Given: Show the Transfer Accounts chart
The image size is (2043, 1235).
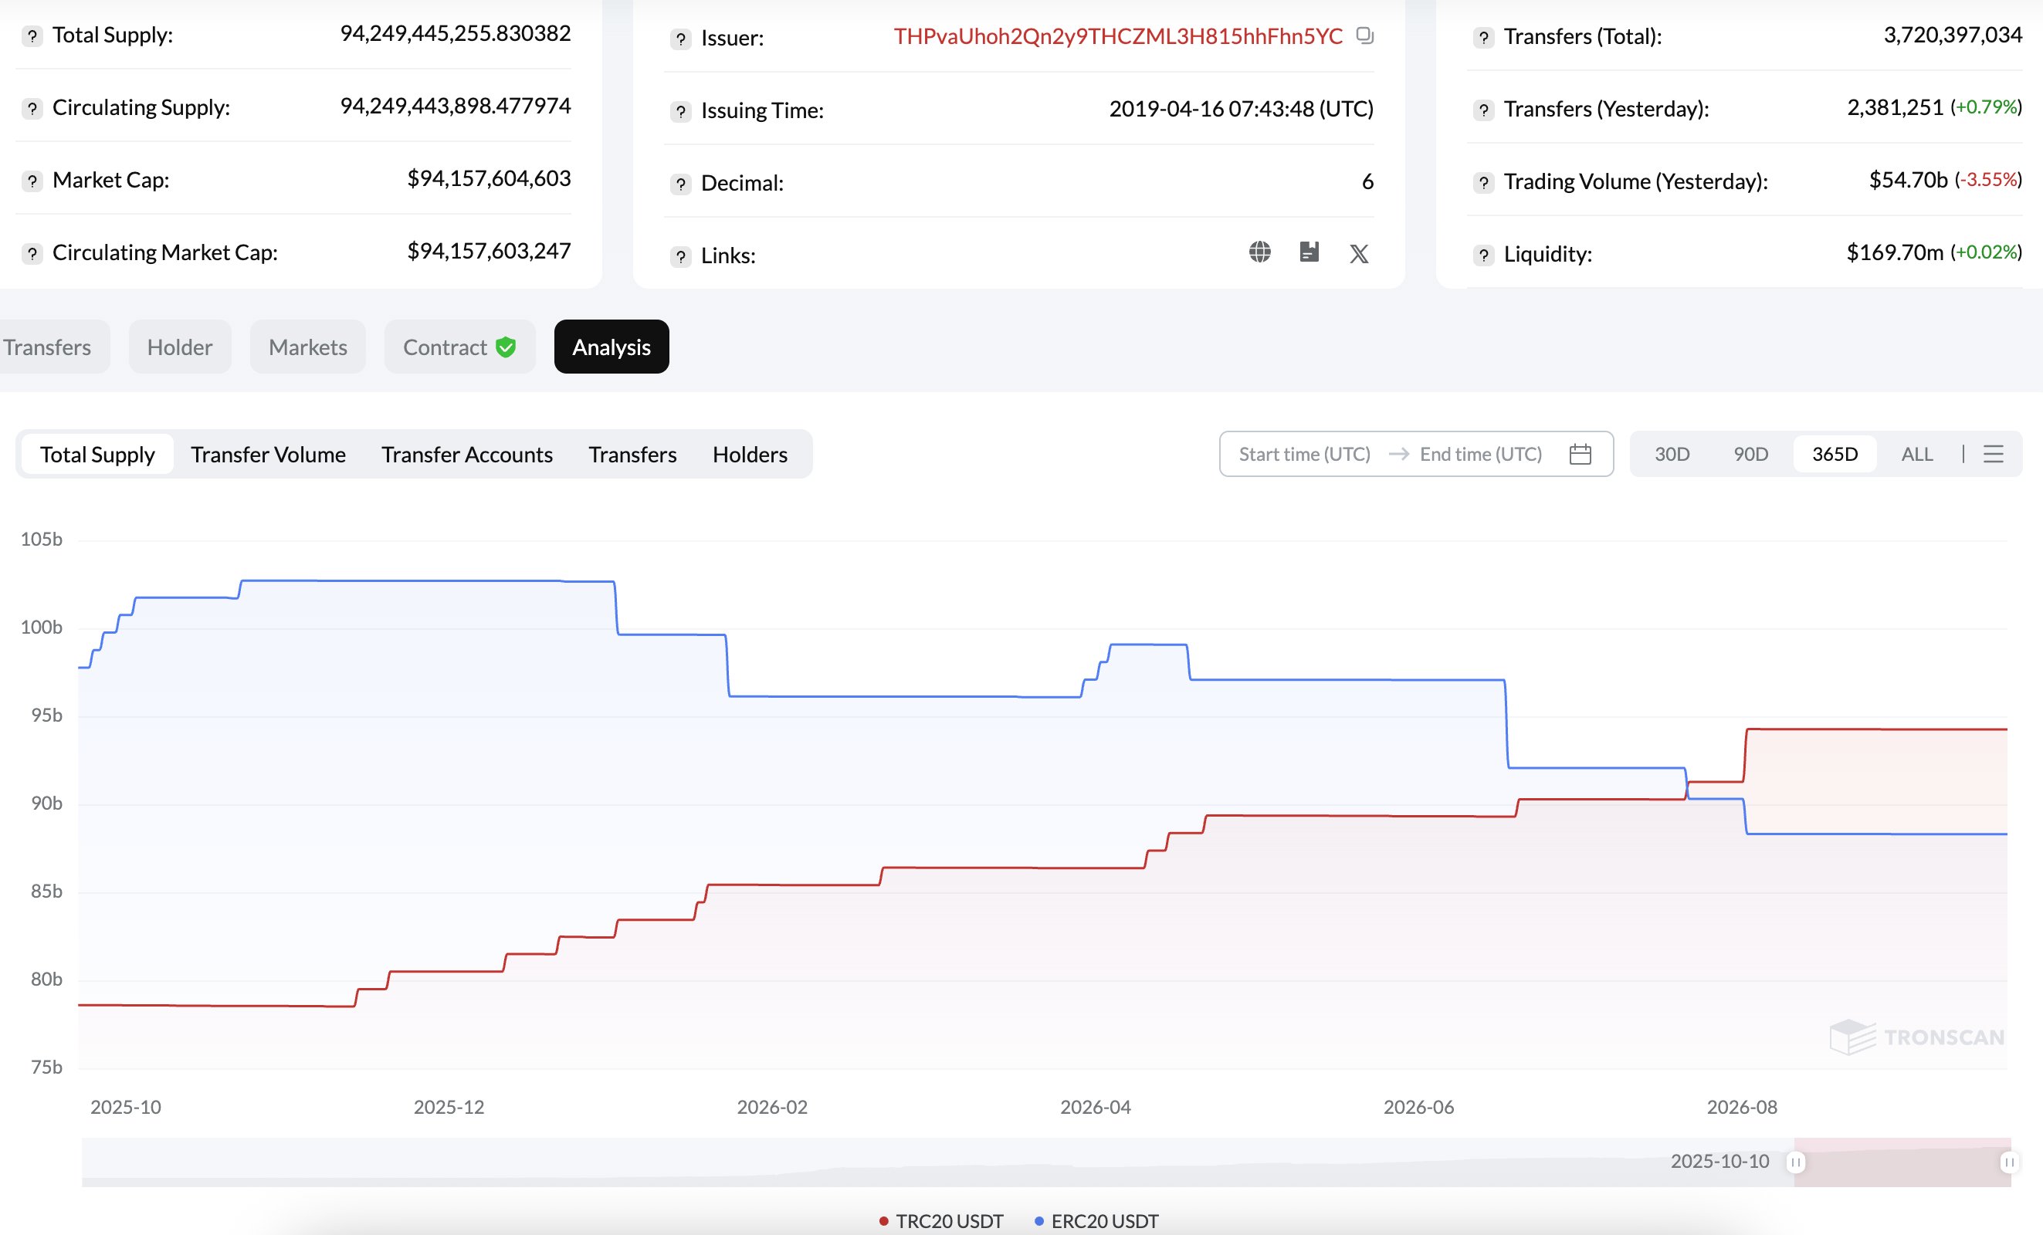Looking at the screenshot, I should (x=467, y=454).
